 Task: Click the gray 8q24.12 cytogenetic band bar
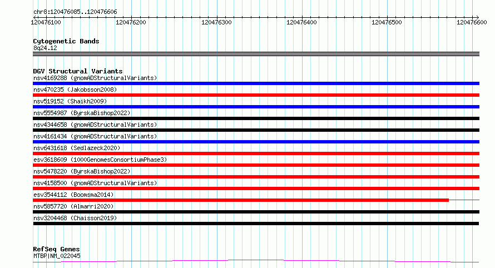point(256,54)
